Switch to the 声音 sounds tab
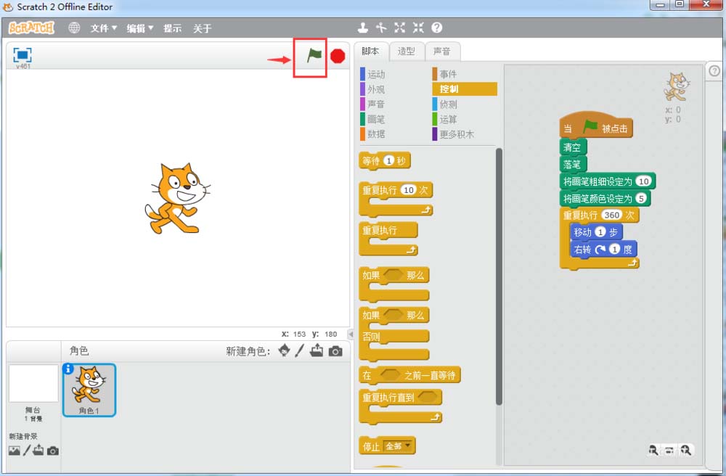Screen dimensions: 726x476 pos(442,52)
